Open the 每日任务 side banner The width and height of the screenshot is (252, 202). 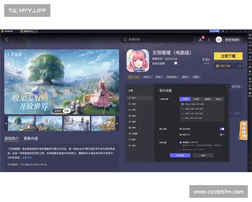[243, 130]
